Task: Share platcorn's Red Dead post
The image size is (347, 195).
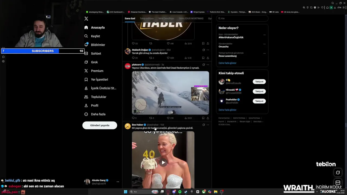Action: coord(208,118)
